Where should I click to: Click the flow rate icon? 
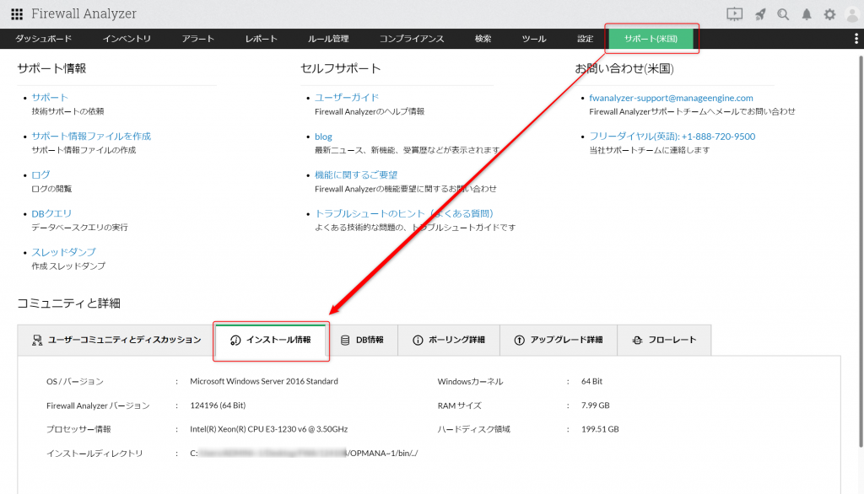(x=637, y=341)
